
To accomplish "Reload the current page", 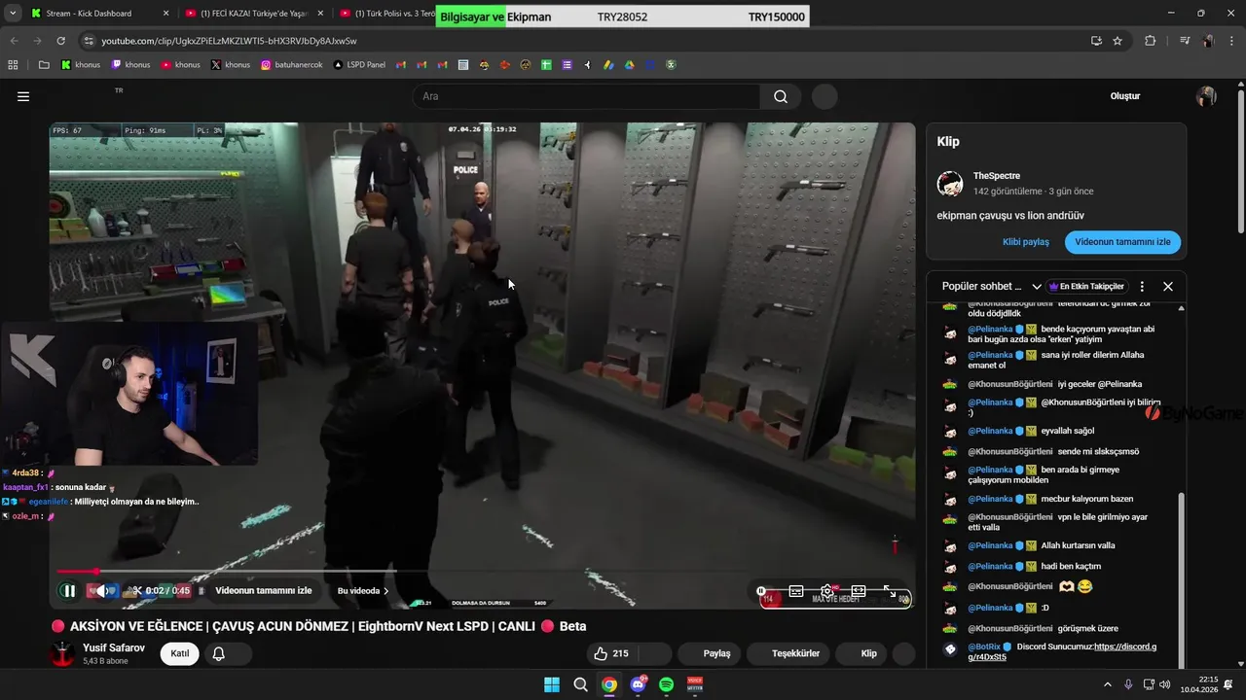I will [60, 41].
